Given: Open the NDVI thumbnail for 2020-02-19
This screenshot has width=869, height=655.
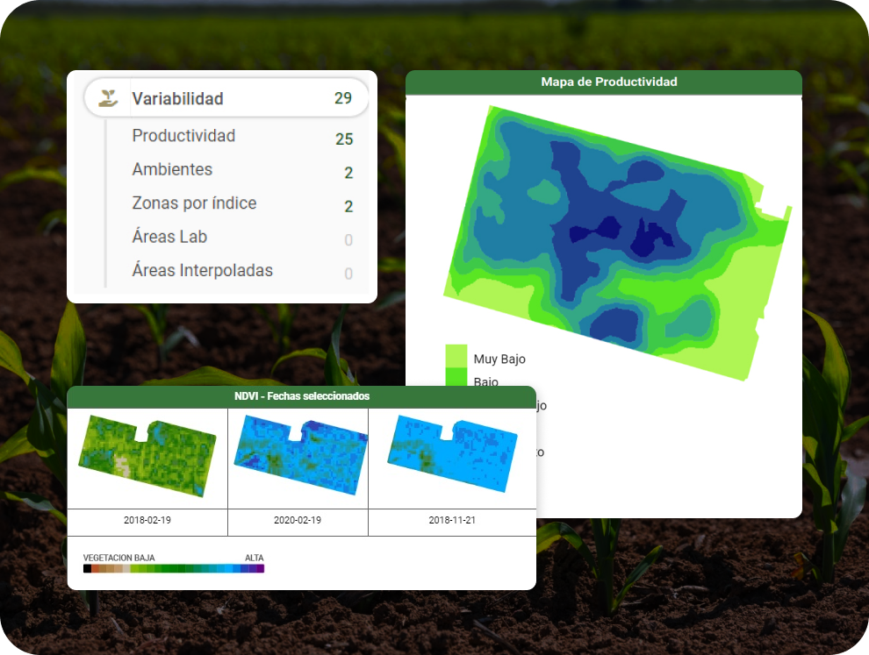Looking at the screenshot, I should coord(301,457).
